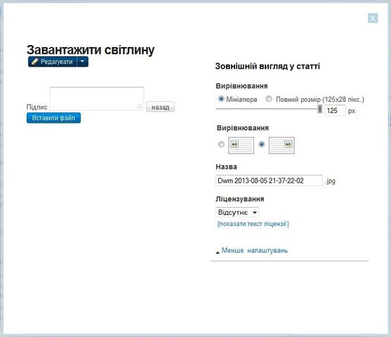Close the upload dialog with X

(373, 18)
